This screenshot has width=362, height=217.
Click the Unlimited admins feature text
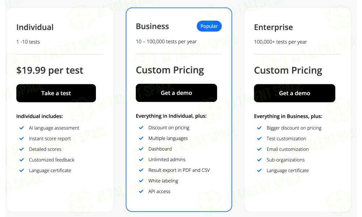coord(167,159)
